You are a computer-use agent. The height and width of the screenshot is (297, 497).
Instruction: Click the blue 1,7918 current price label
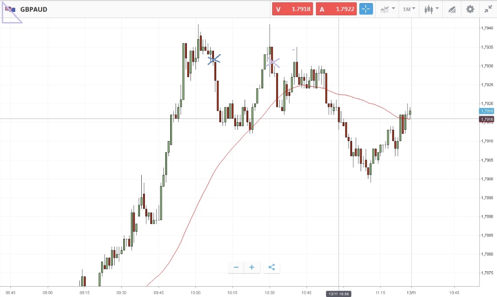487,111
